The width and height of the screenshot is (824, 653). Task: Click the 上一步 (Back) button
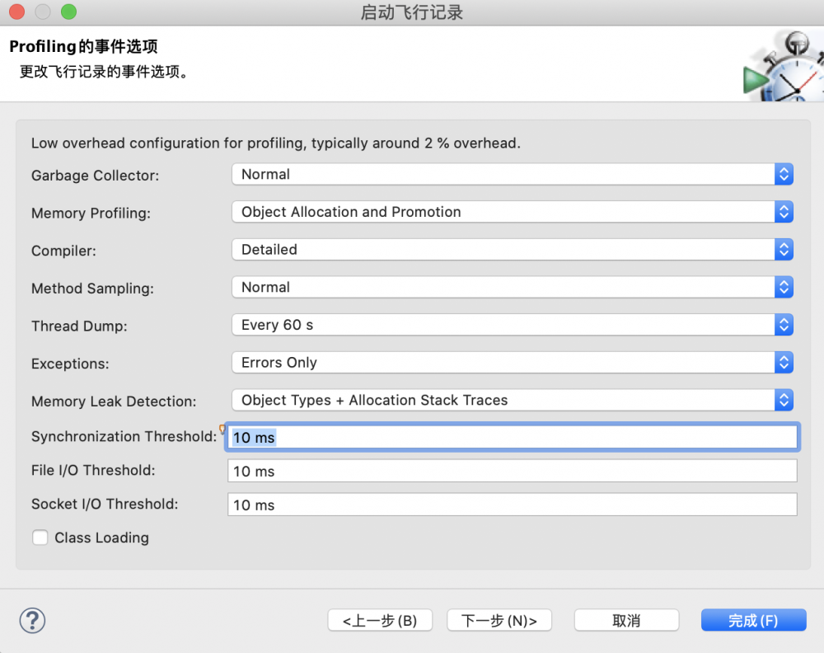(380, 619)
